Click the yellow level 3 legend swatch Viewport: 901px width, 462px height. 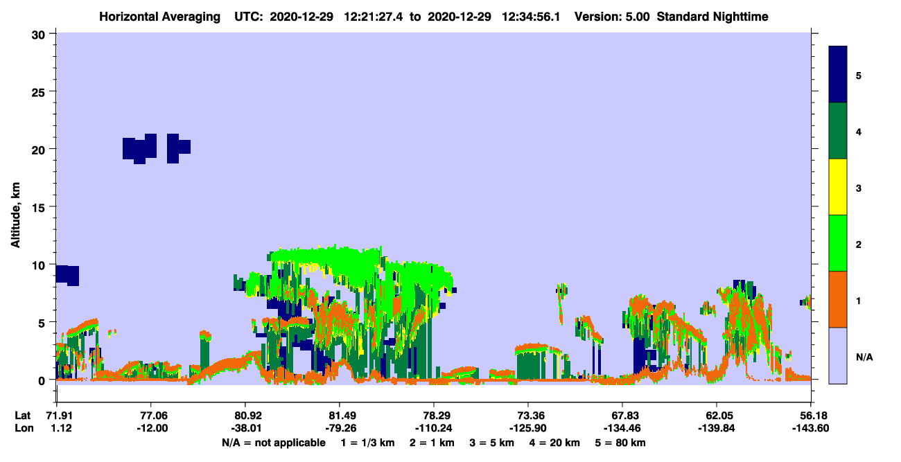point(838,187)
